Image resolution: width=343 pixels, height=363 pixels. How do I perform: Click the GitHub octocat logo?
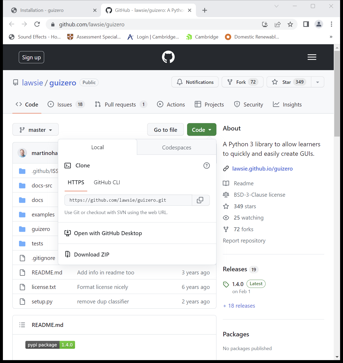coord(168,57)
